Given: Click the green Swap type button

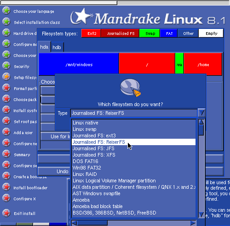Looking at the screenshot, I should 149,33.
